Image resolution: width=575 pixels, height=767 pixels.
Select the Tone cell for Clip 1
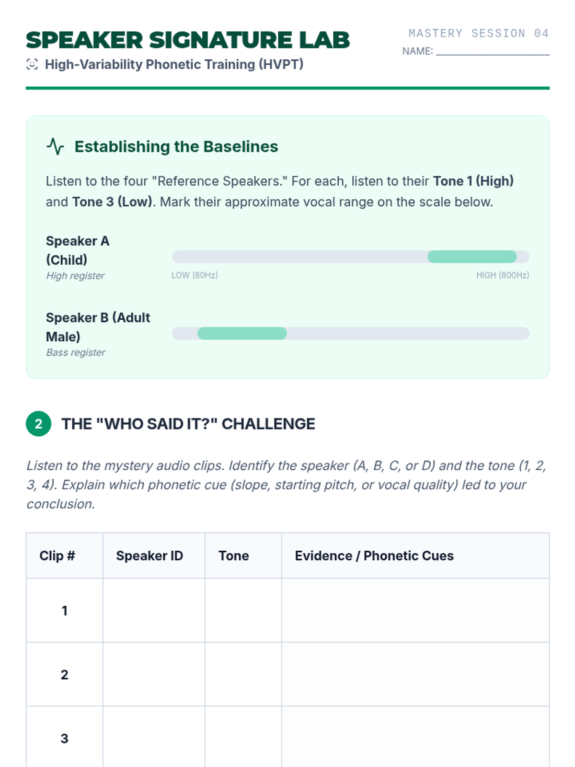tap(243, 610)
